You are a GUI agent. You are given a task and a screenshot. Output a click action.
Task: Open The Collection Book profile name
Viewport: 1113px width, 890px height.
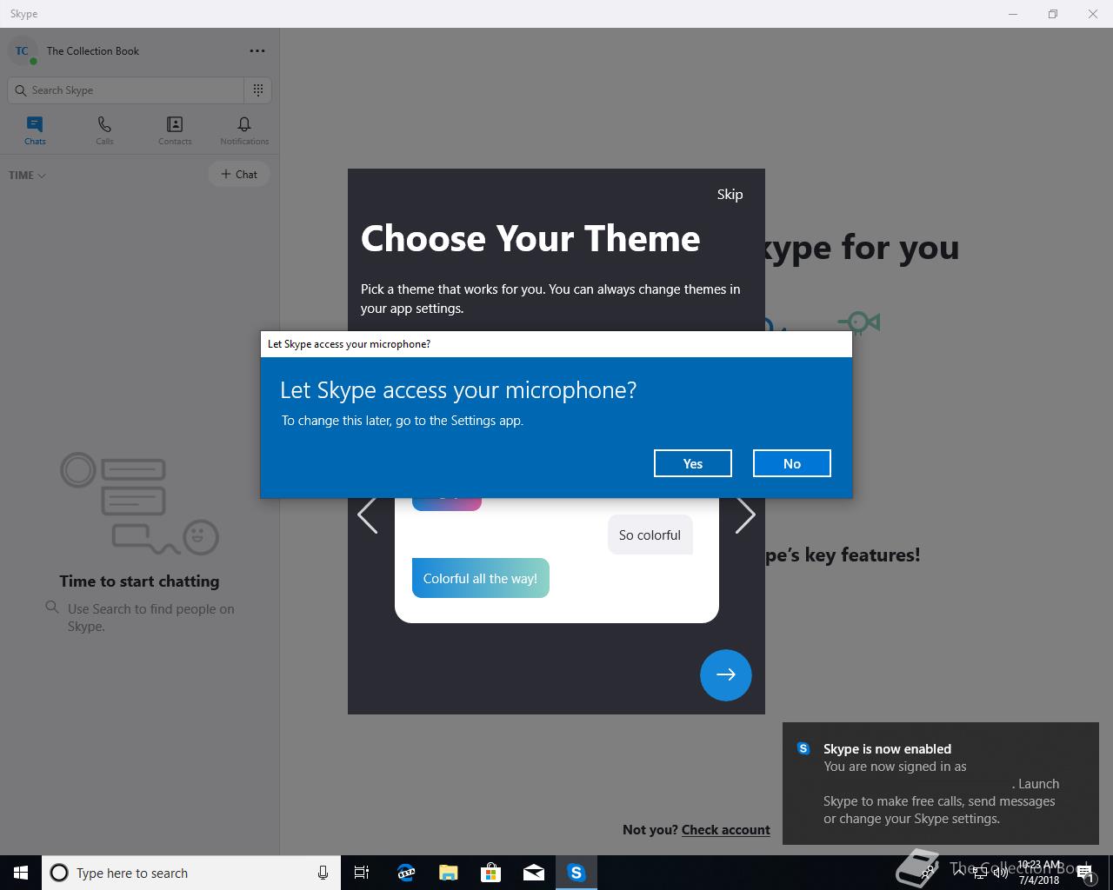(x=93, y=51)
